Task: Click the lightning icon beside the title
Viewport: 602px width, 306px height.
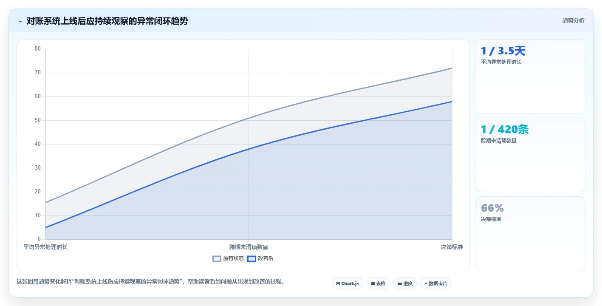Action: click(x=20, y=21)
